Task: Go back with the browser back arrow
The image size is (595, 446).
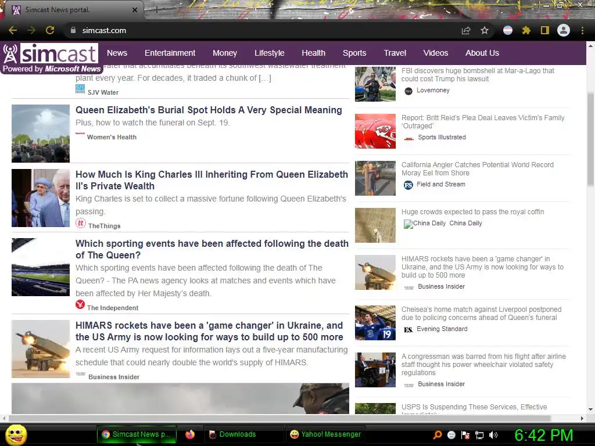Action: pyautogui.click(x=13, y=30)
